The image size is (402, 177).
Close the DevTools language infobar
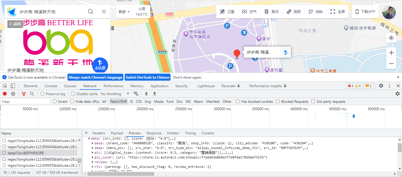(x=398, y=77)
